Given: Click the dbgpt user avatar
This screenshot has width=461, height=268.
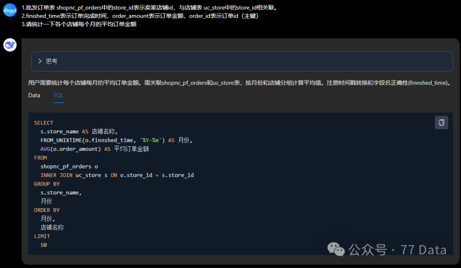Looking at the screenshot, I should 10,10.
